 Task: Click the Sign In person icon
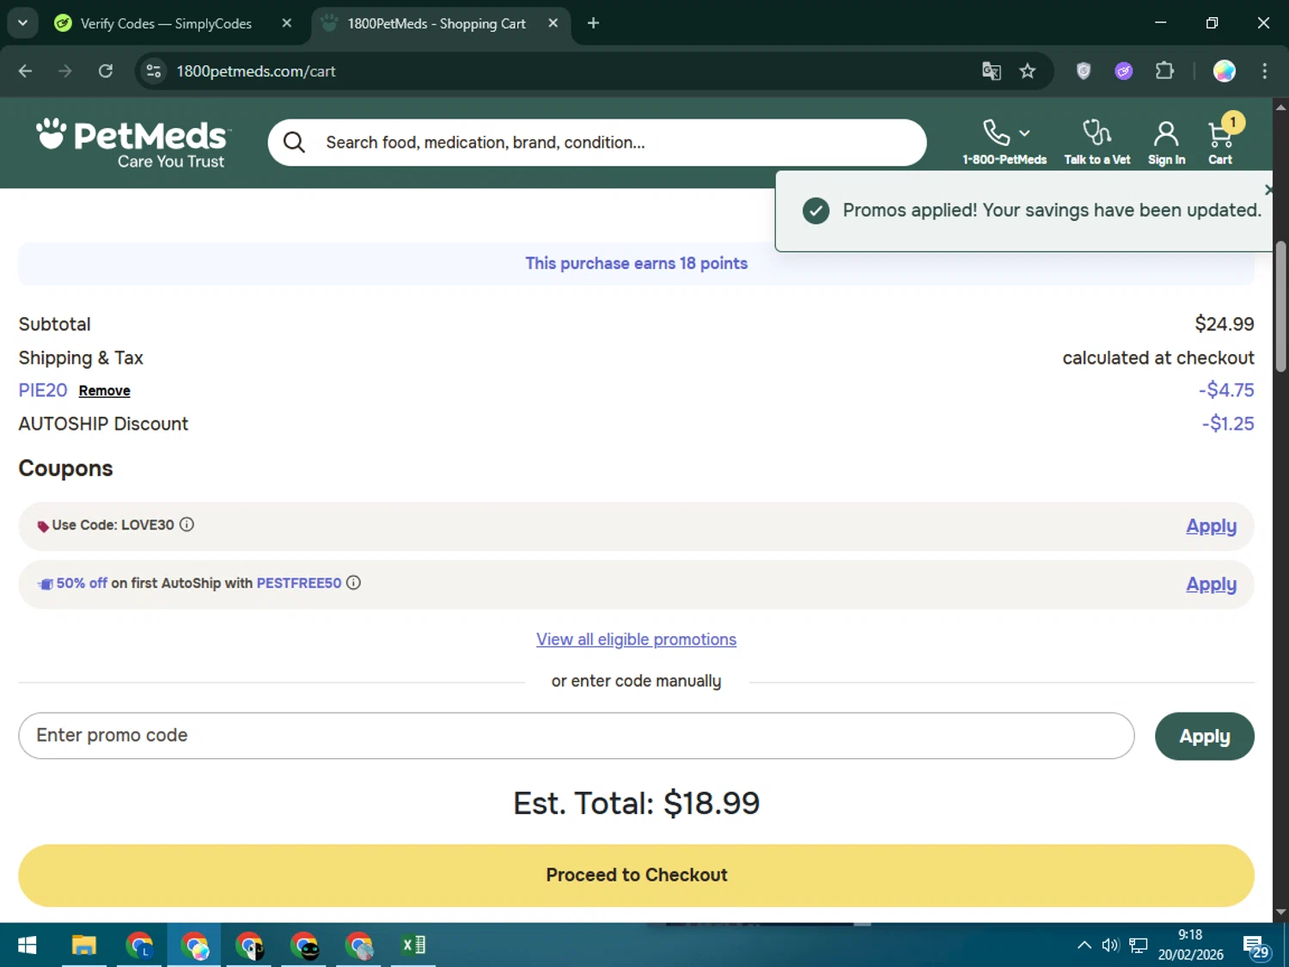[x=1166, y=133]
